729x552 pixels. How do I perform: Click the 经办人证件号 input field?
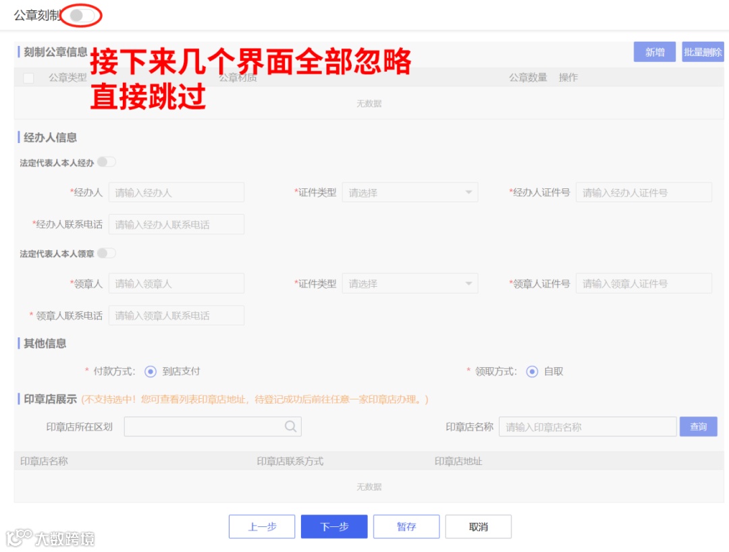(643, 192)
